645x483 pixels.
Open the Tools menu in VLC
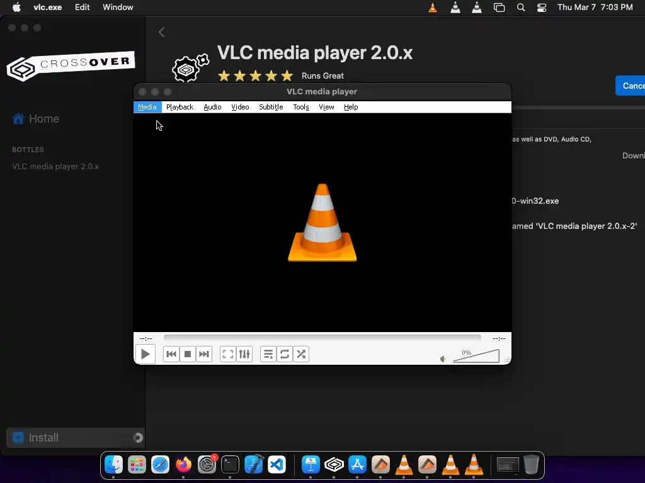(301, 107)
